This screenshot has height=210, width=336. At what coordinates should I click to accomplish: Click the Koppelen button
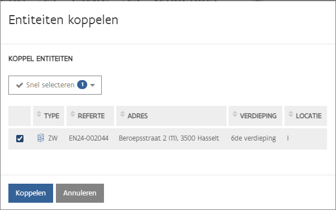tap(31, 193)
